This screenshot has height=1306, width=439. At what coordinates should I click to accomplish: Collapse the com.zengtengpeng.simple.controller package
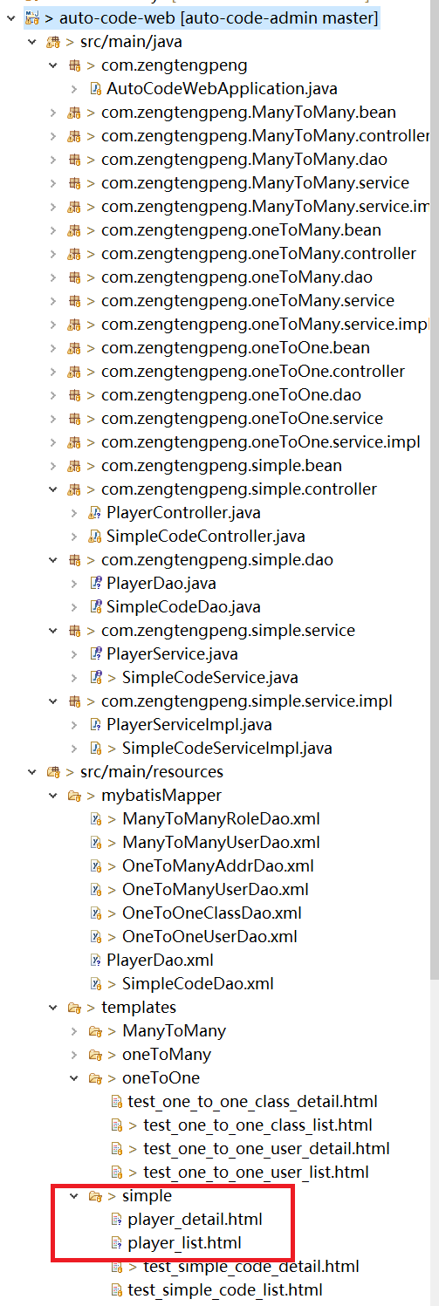(53, 489)
